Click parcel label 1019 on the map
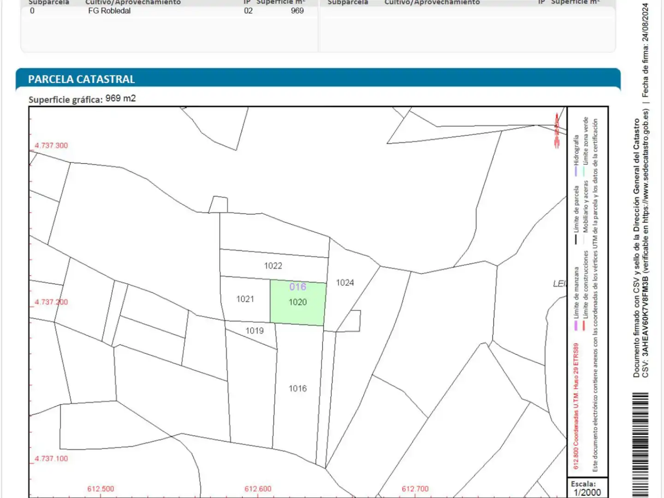Screen dimensions: 664x498 (255, 331)
